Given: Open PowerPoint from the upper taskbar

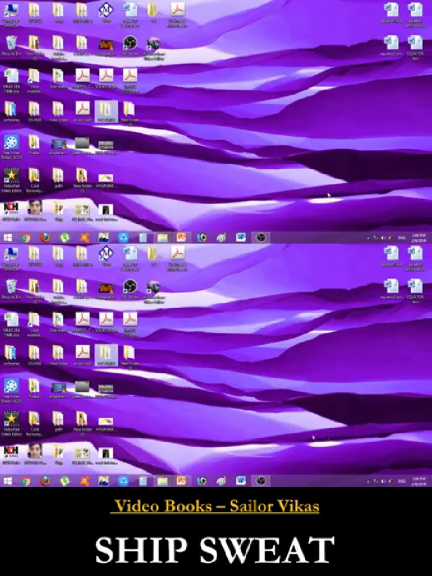Looking at the screenshot, I should point(181,237).
